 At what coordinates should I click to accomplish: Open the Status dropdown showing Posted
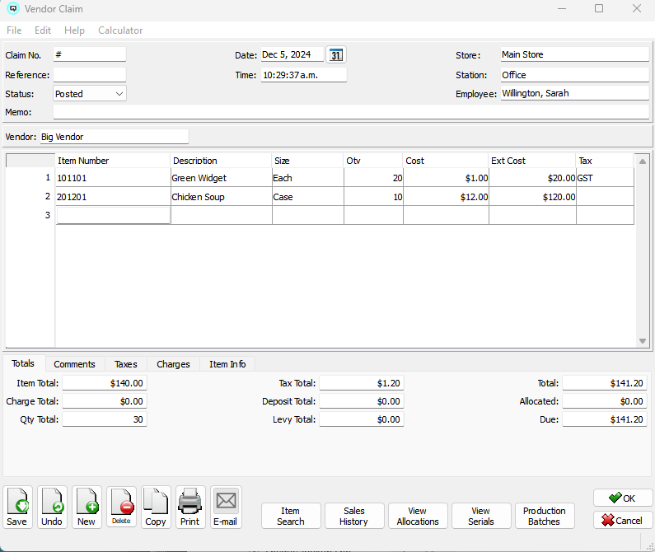point(90,94)
